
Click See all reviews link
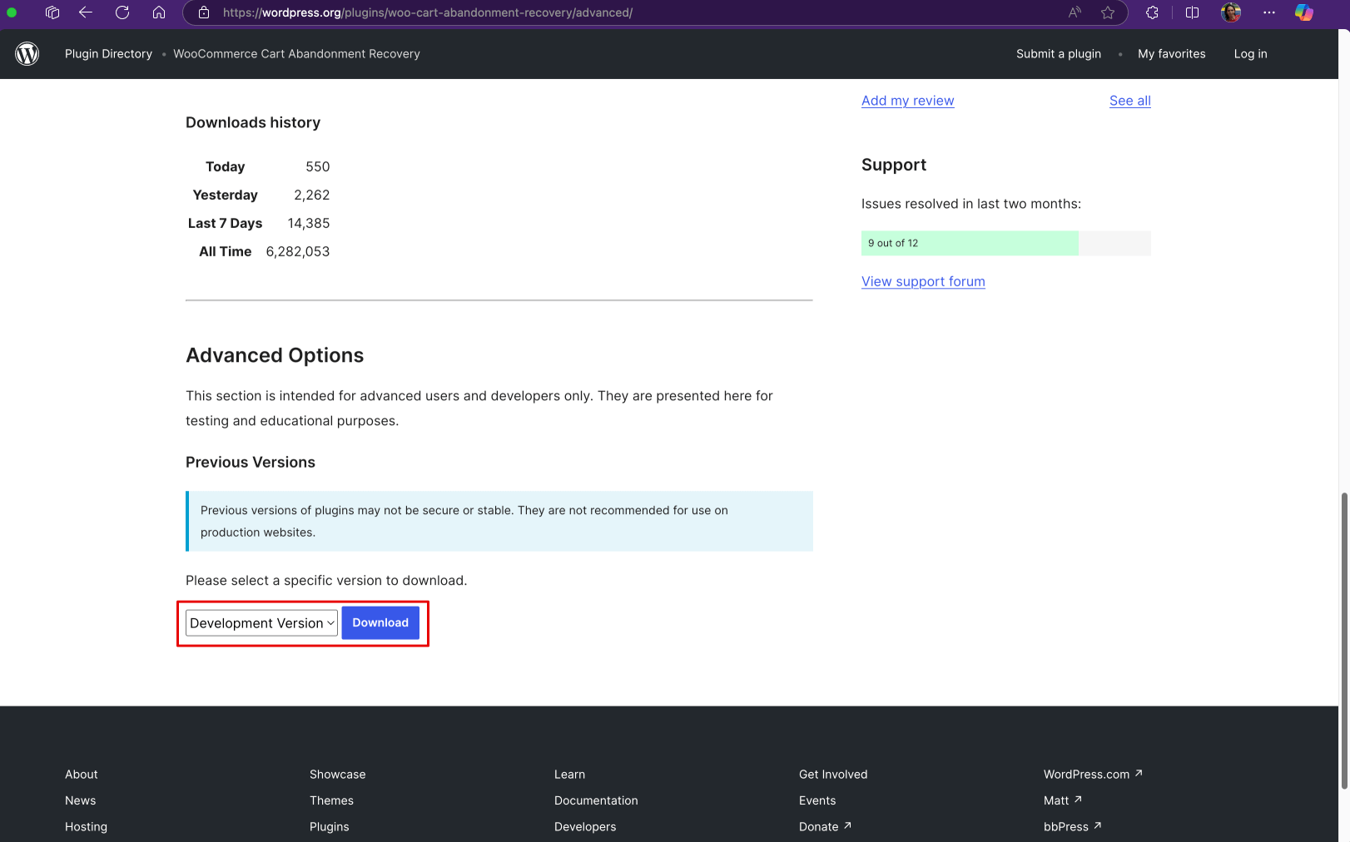pyautogui.click(x=1130, y=101)
